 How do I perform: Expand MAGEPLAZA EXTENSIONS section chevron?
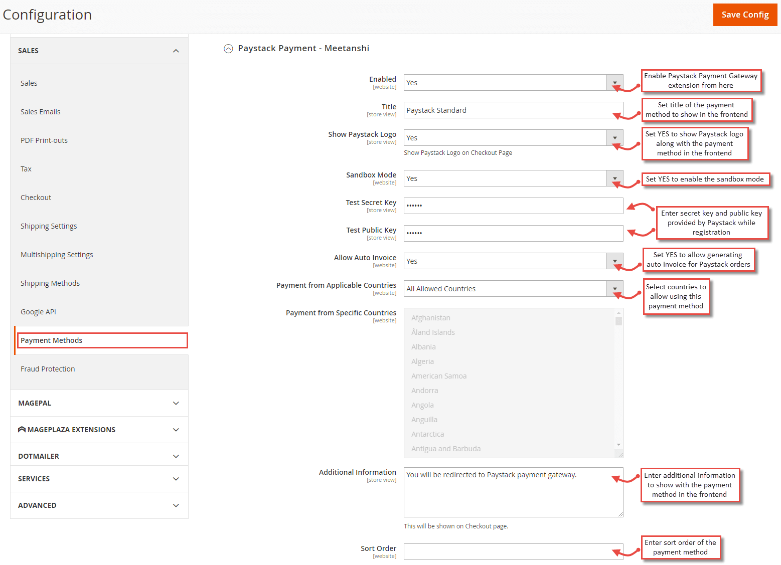(x=176, y=430)
